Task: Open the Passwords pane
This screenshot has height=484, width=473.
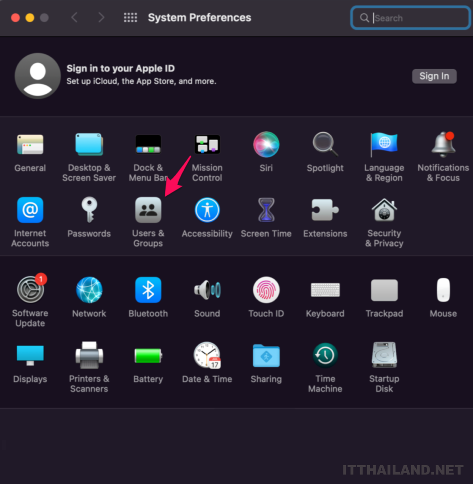Action: (x=89, y=210)
